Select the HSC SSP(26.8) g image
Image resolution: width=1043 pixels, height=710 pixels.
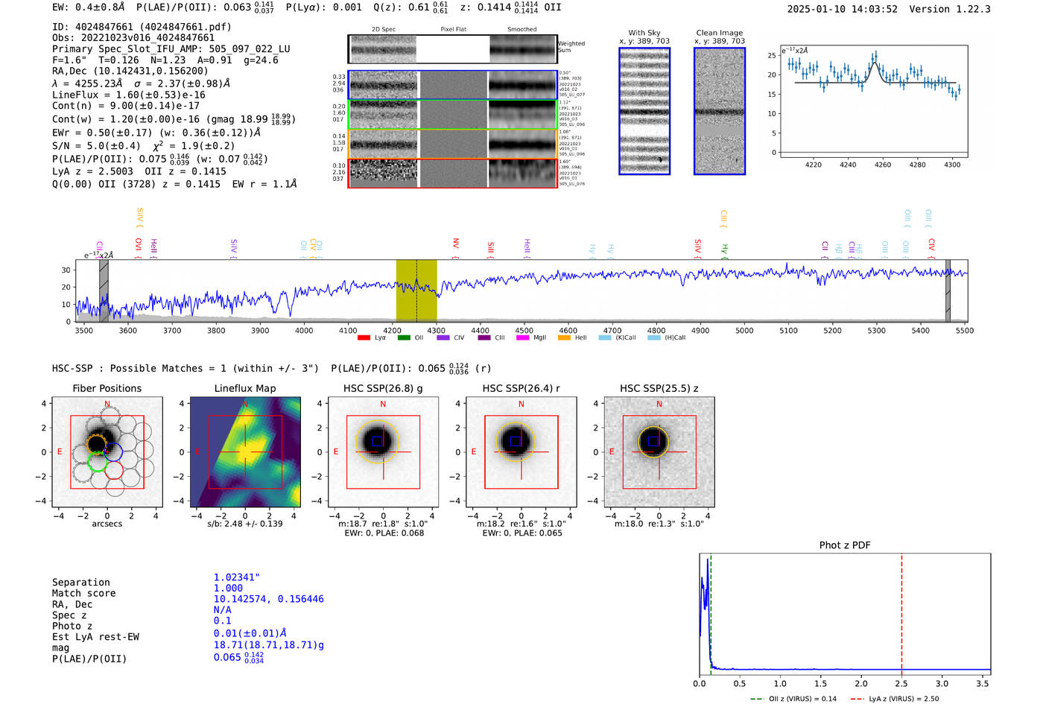383,452
